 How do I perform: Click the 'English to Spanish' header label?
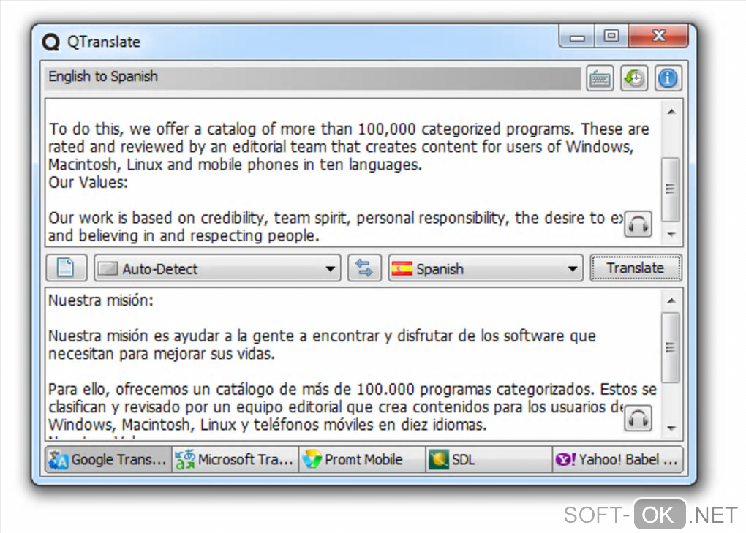[103, 77]
